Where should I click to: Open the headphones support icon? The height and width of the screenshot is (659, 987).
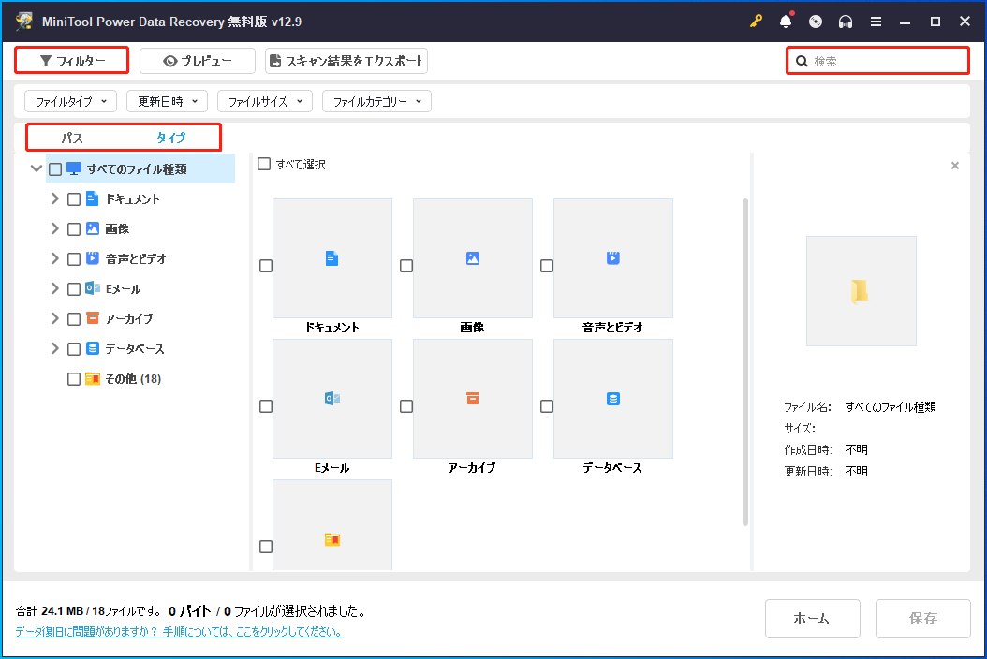pyautogui.click(x=846, y=22)
